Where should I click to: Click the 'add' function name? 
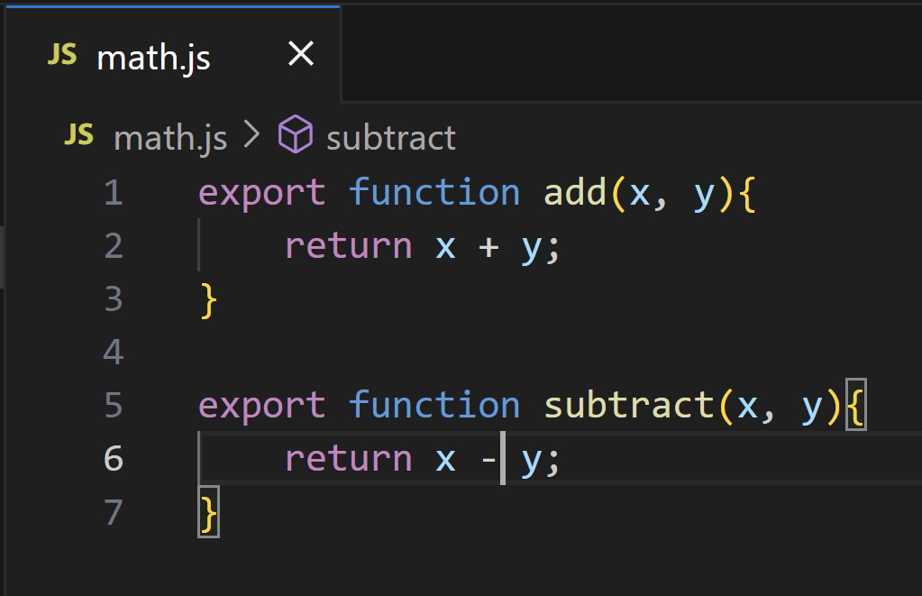[x=575, y=192]
